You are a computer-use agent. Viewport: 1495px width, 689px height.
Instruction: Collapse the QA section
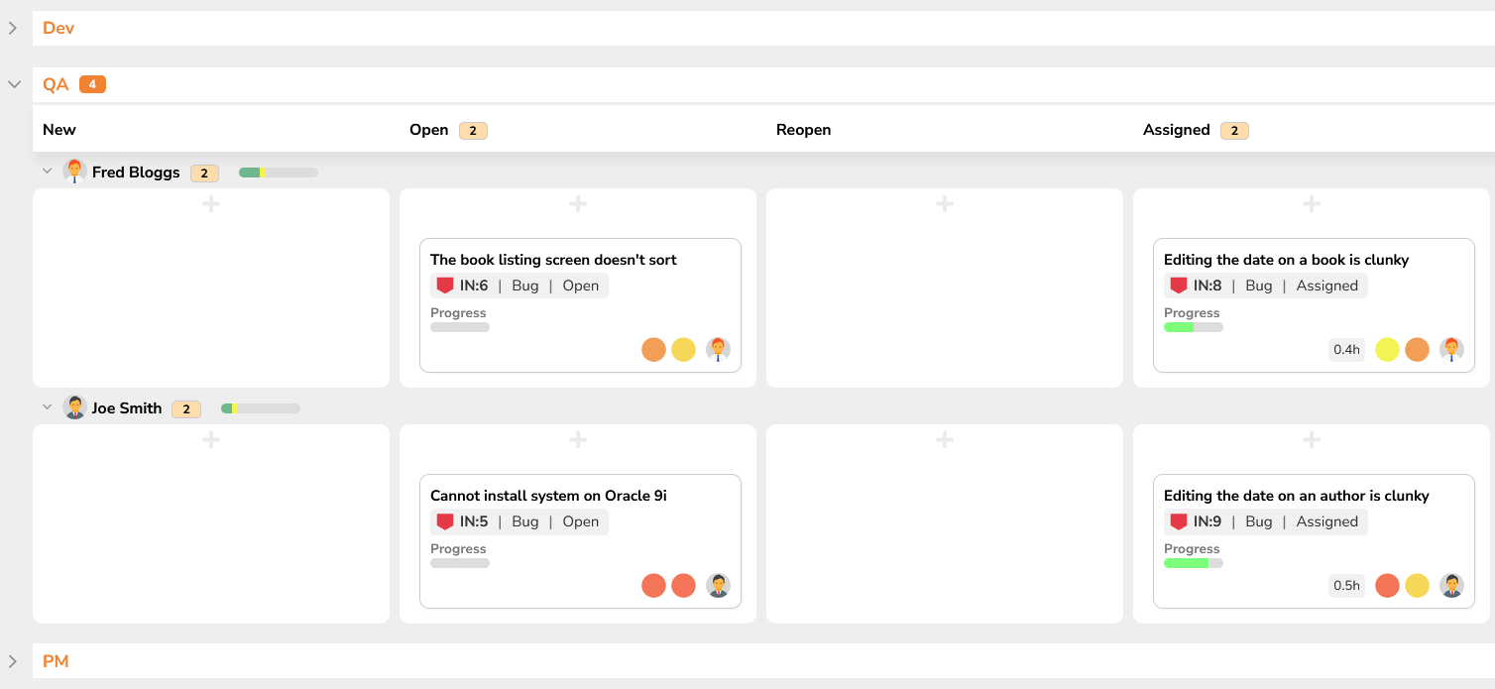[x=14, y=84]
